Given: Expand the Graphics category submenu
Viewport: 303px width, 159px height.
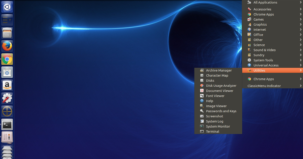Looking at the screenshot, I should coord(260,24).
